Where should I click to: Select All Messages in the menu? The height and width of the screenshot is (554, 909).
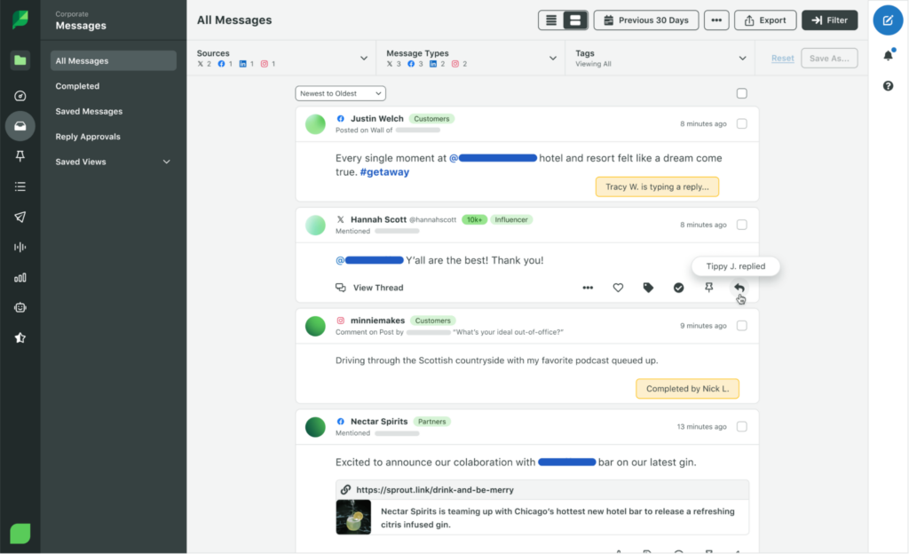coord(113,61)
